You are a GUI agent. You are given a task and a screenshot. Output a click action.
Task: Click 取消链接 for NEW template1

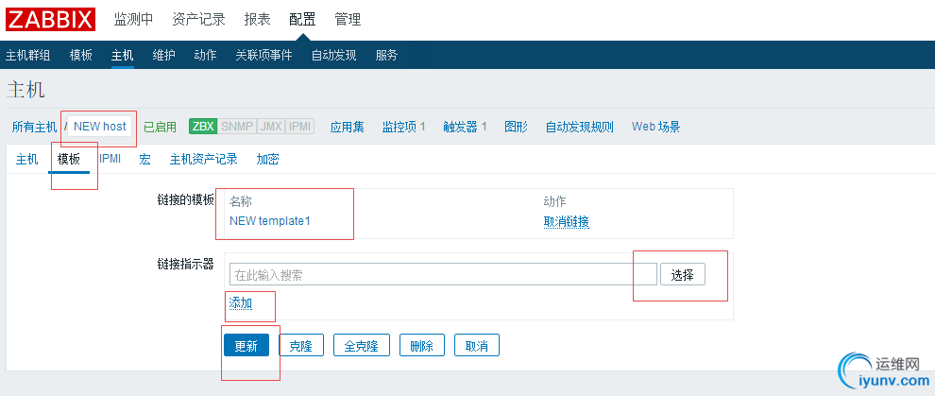(x=567, y=222)
